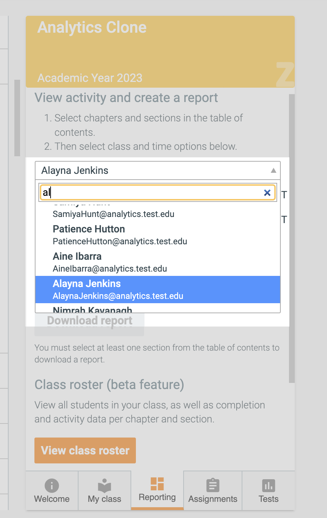Click the AlaynaJenkins@analytics.test.edu email
The width and height of the screenshot is (327, 518).
click(118, 296)
